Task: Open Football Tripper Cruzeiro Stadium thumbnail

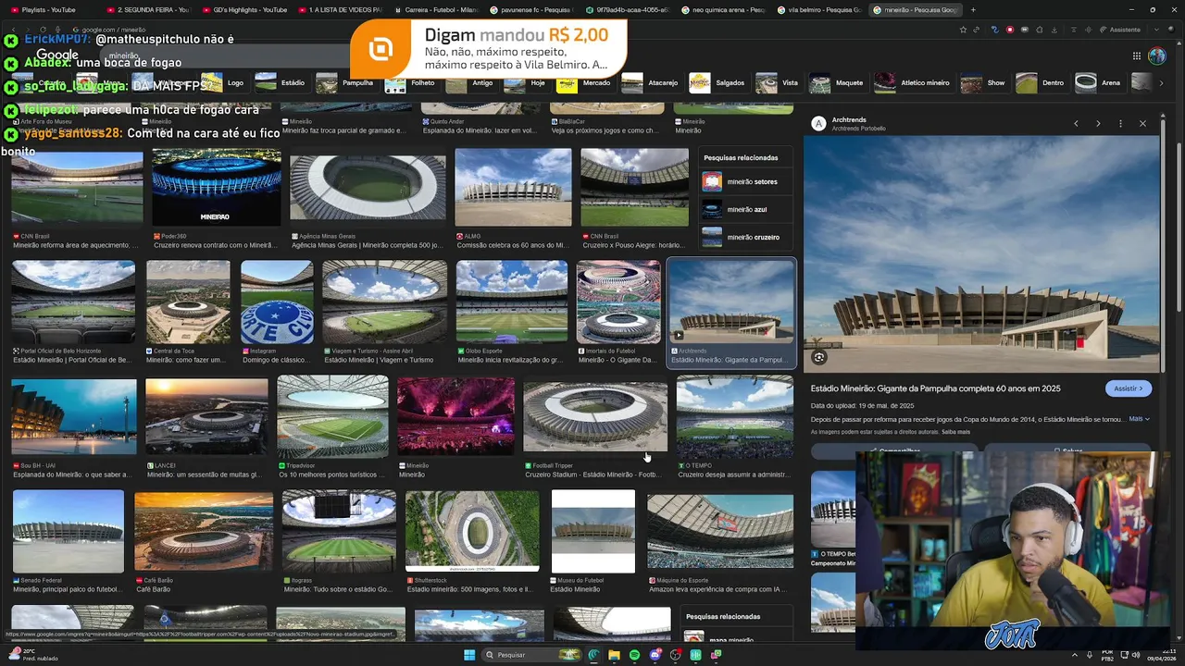Action: click(x=594, y=416)
